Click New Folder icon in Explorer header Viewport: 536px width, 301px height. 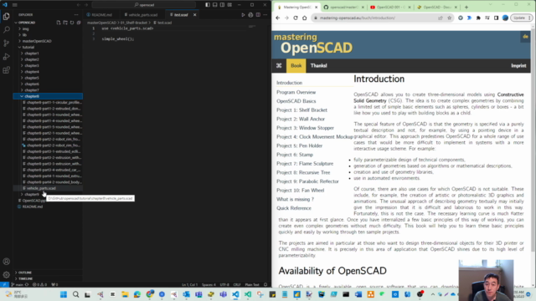point(65,23)
